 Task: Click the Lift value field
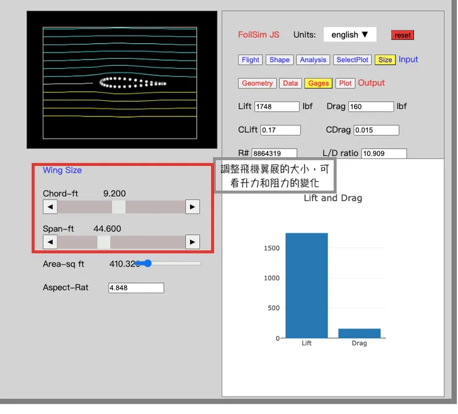277,106
